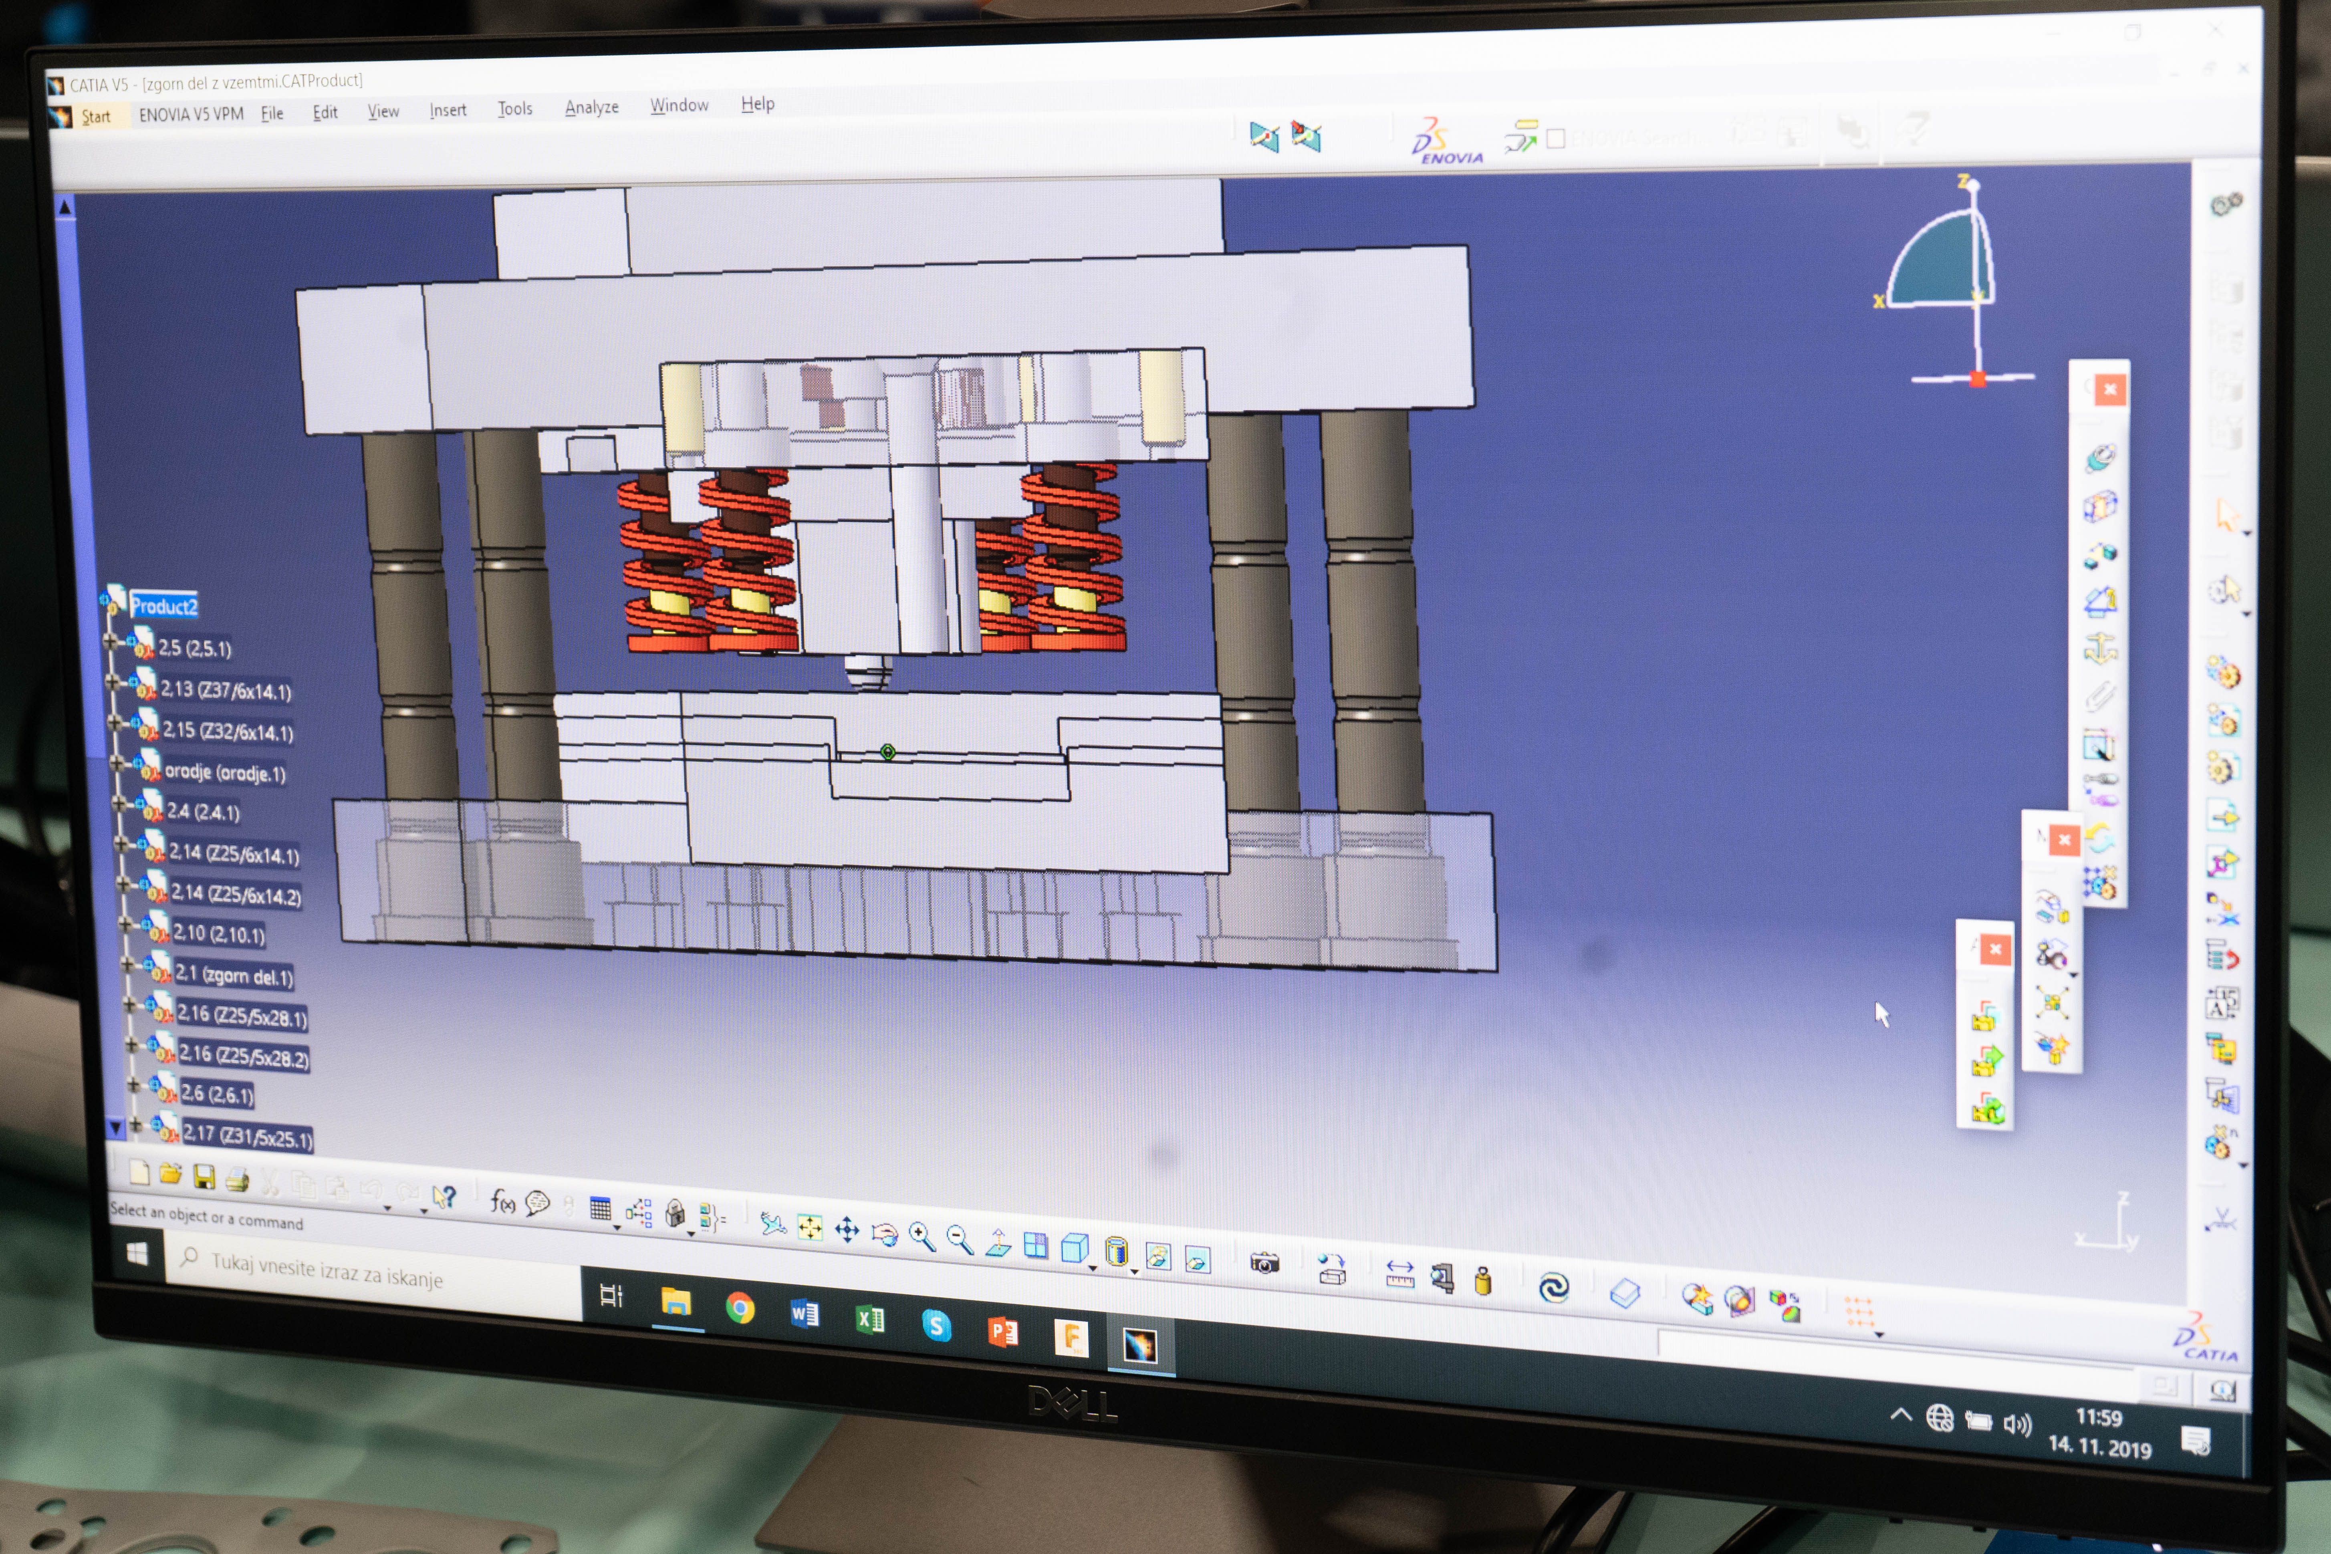
Task: Open the Insert menu
Action: click(x=447, y=110)
